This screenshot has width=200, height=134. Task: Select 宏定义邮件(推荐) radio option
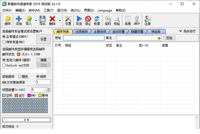pos(4,60)
